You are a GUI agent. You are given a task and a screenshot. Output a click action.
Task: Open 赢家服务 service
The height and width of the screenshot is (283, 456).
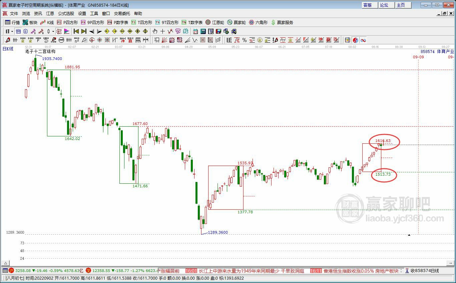tap(282, 22)
